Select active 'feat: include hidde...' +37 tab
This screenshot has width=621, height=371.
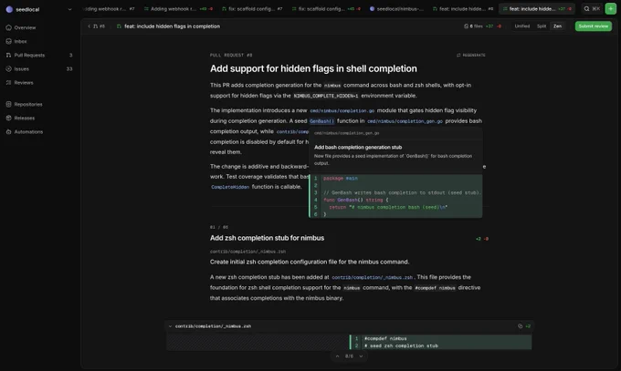(537, 9)
